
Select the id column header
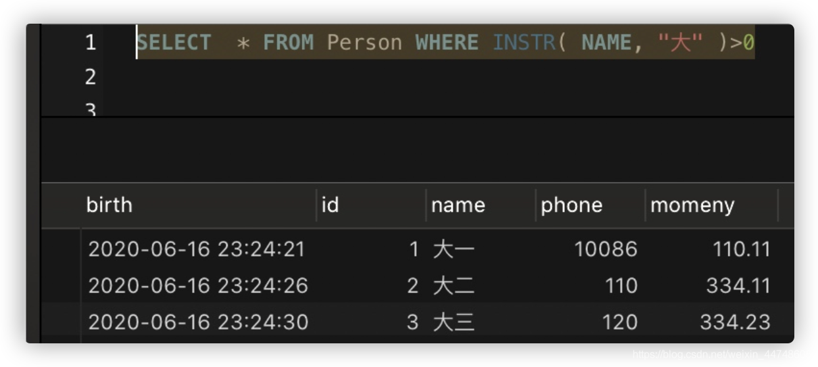coord(330,205)
